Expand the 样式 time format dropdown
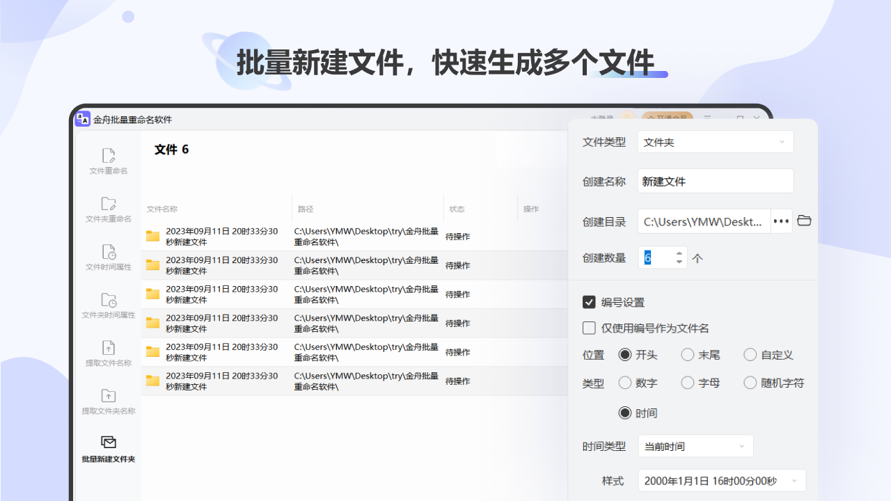This screenshot has width=891, height=501. pos(722,480)
